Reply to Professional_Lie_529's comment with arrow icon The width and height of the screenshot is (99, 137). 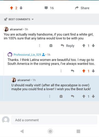(x=72, y=71)
